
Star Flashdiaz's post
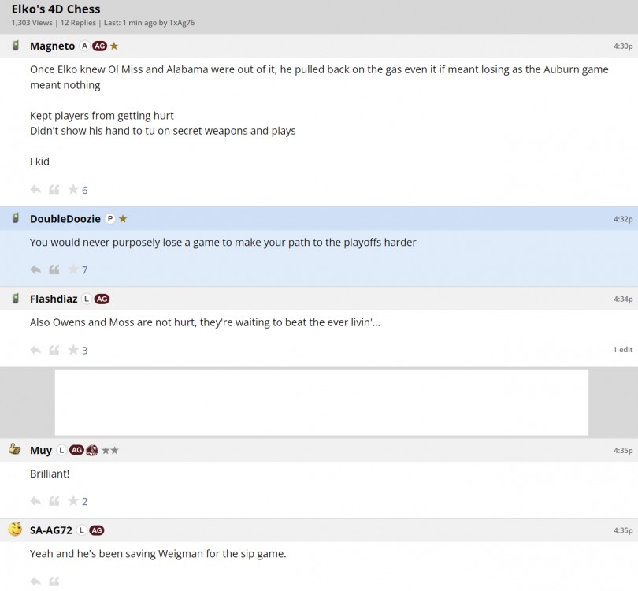[x=73, y=350]
